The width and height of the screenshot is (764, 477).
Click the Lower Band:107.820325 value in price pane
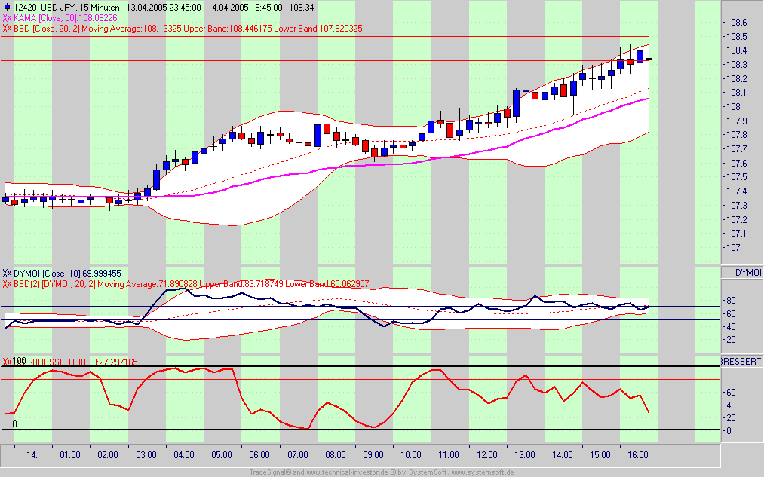(x=318, y=29)
